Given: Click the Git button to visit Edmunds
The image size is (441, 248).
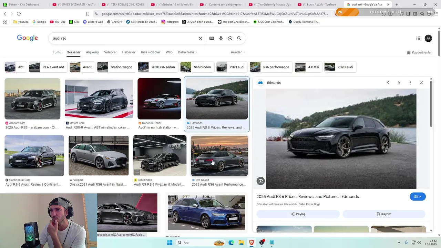Looking at the screenshot, I should coord(418,197).
